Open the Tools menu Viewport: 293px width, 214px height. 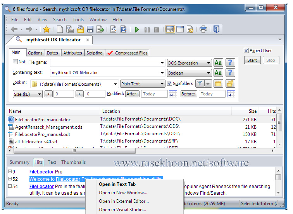point(78,20)
